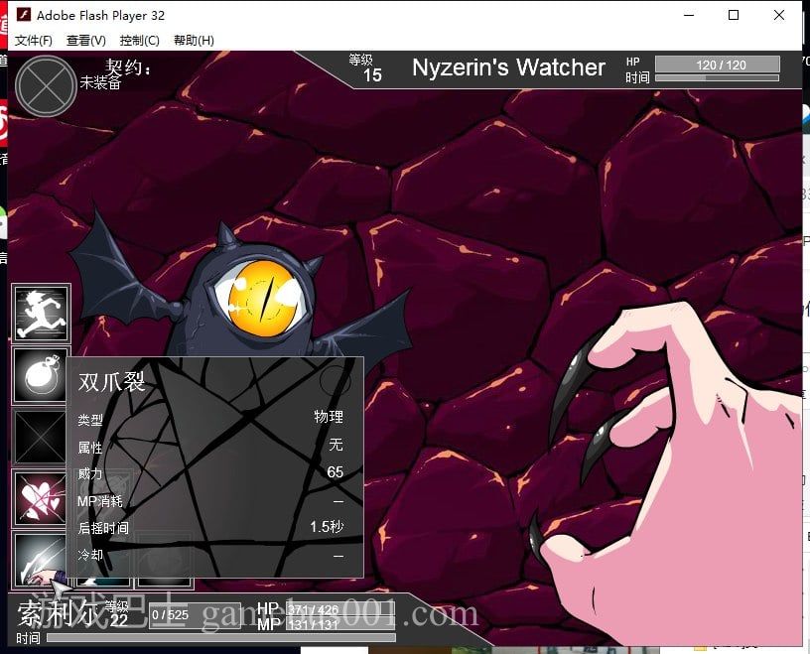
Task: Open the 文件(F) menu
Action: coord(34,41)
